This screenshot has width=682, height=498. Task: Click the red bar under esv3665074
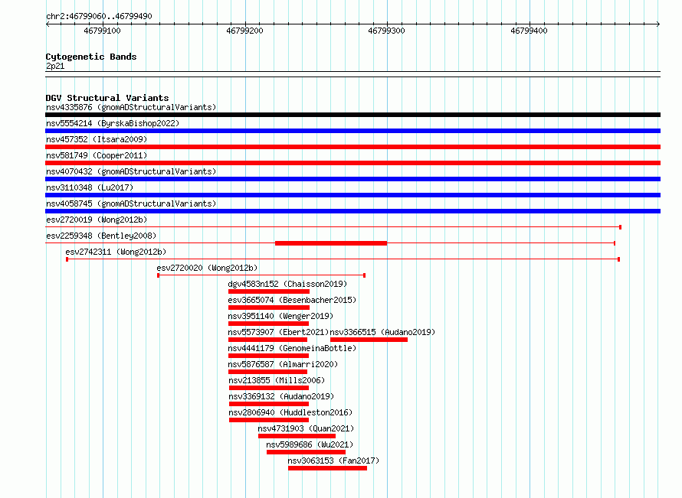coord(269,308)
